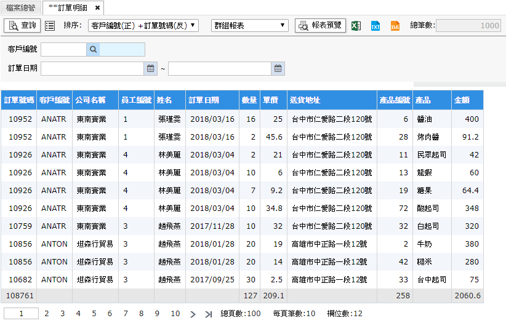Viewport: 506px width, 326px height.
Task: Click the current page number box
Action: pos(22,314)
